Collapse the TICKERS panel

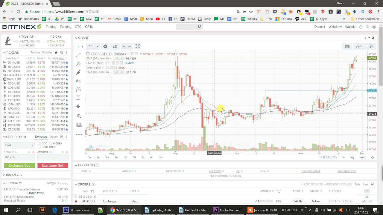[x=4, y=53]
